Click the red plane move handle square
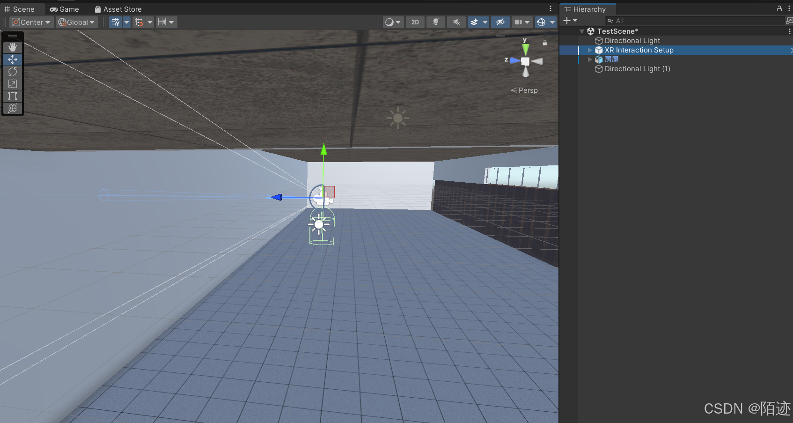 coord(329,192)
